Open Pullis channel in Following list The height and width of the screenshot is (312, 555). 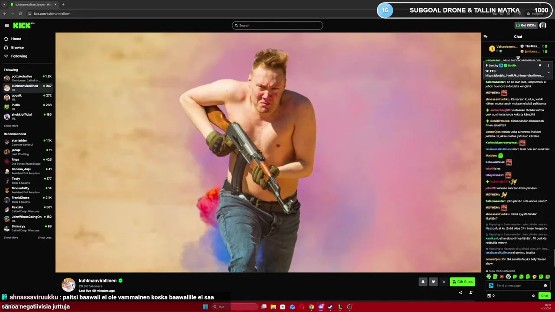(x=28, y=107)
